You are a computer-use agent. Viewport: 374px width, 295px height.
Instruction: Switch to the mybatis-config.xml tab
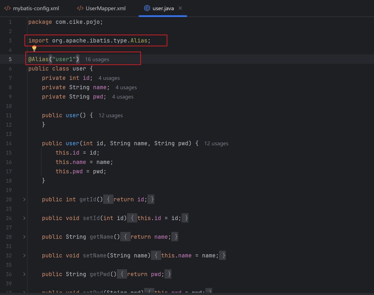pyautogui.click(x=31, y=8)
